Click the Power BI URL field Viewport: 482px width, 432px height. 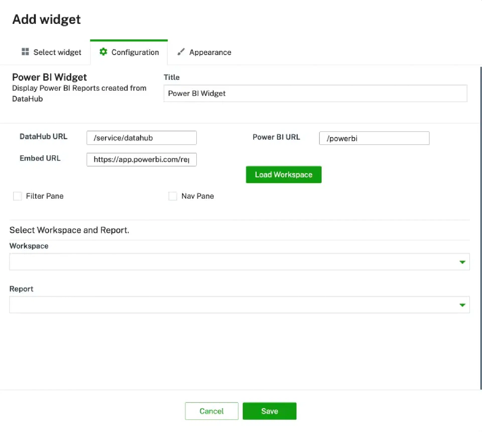pos(374,138)
